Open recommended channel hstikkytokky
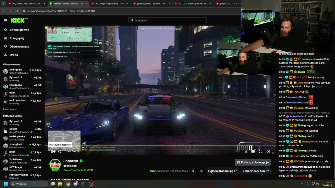The height and width of the screenshot is (188, 335). [x=22, y=138]
